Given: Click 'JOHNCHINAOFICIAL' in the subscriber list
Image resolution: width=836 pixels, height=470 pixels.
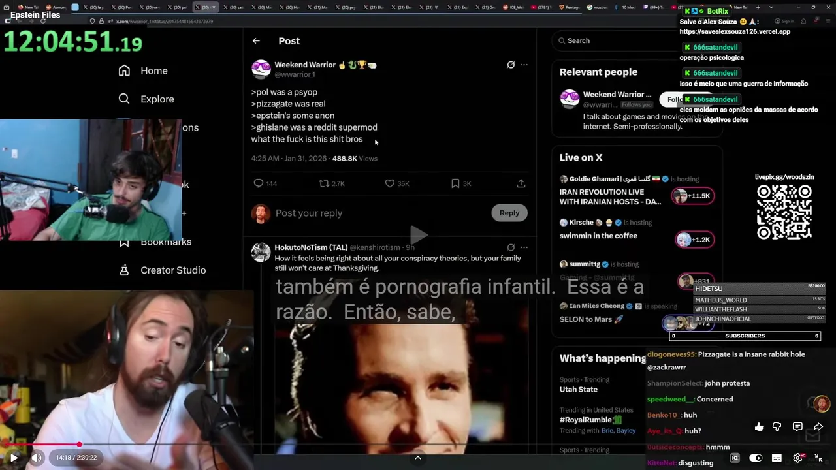Looking at the screenshot, I should pyautogui.click(x=723, y=319).
